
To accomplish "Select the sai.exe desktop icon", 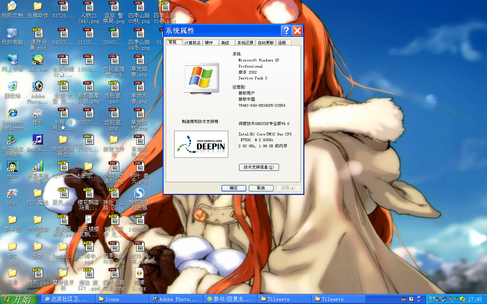I will coord(38,63).
